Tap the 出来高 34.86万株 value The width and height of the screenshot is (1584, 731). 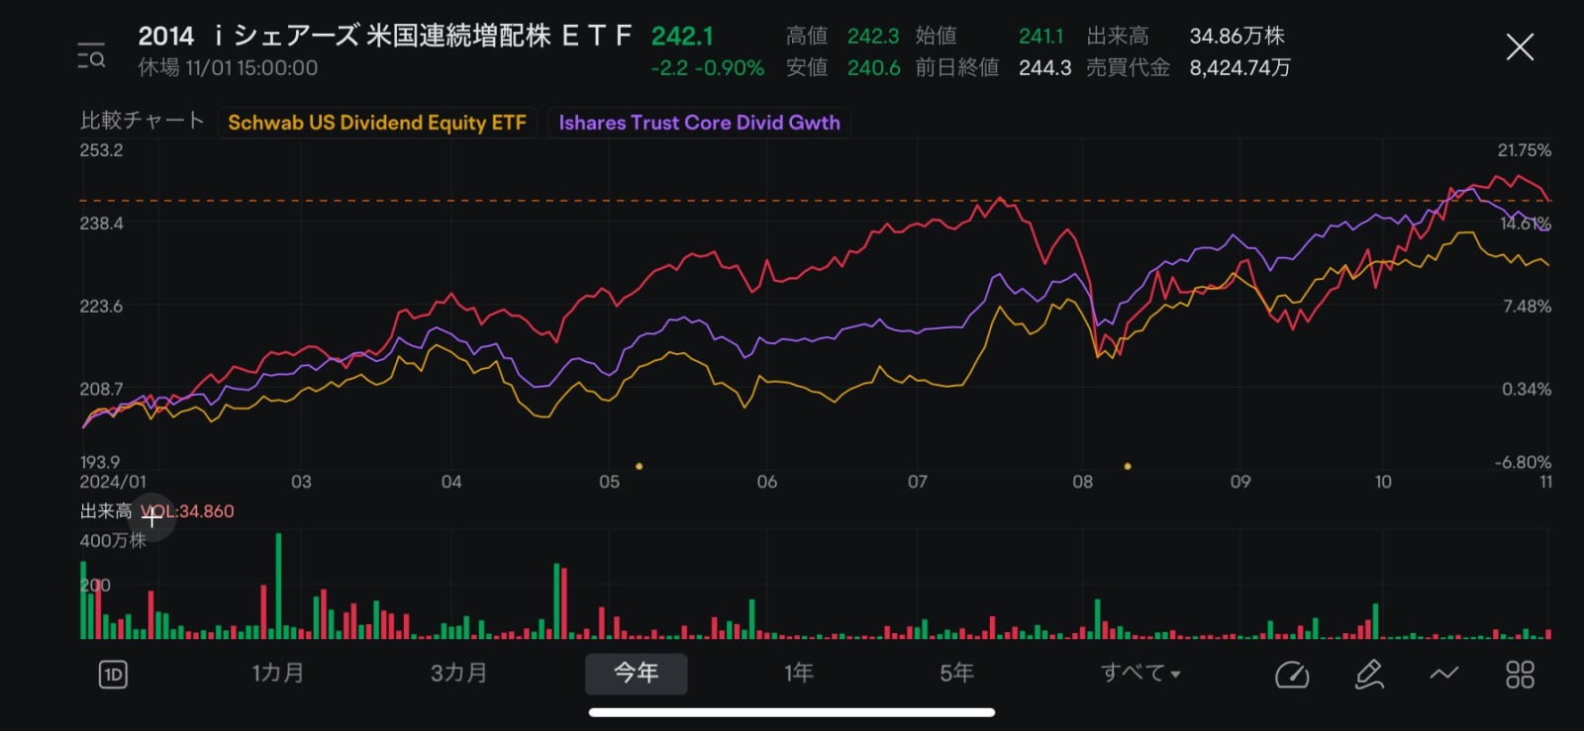coord(1237,37)
